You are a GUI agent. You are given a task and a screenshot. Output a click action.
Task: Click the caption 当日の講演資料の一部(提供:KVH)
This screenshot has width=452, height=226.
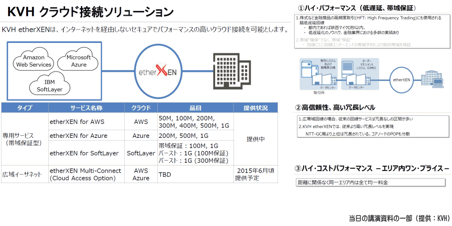click(x=400, y=218)
